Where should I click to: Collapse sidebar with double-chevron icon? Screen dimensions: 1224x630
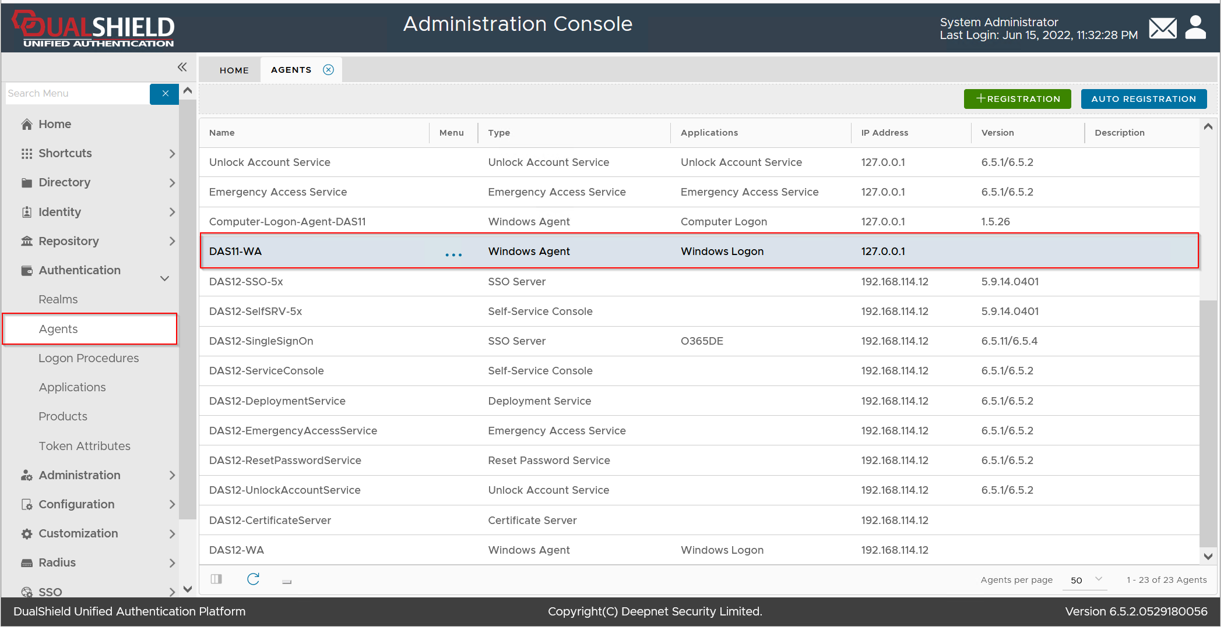(182, 67)
